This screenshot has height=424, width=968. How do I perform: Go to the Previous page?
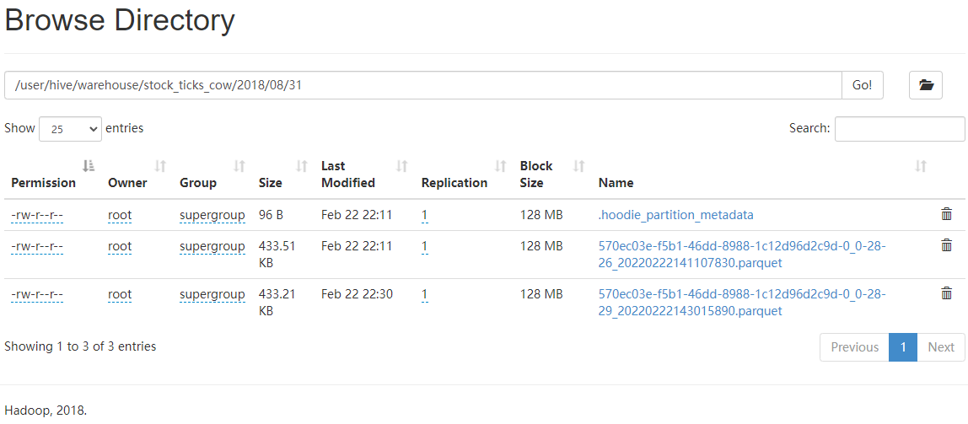854,347
